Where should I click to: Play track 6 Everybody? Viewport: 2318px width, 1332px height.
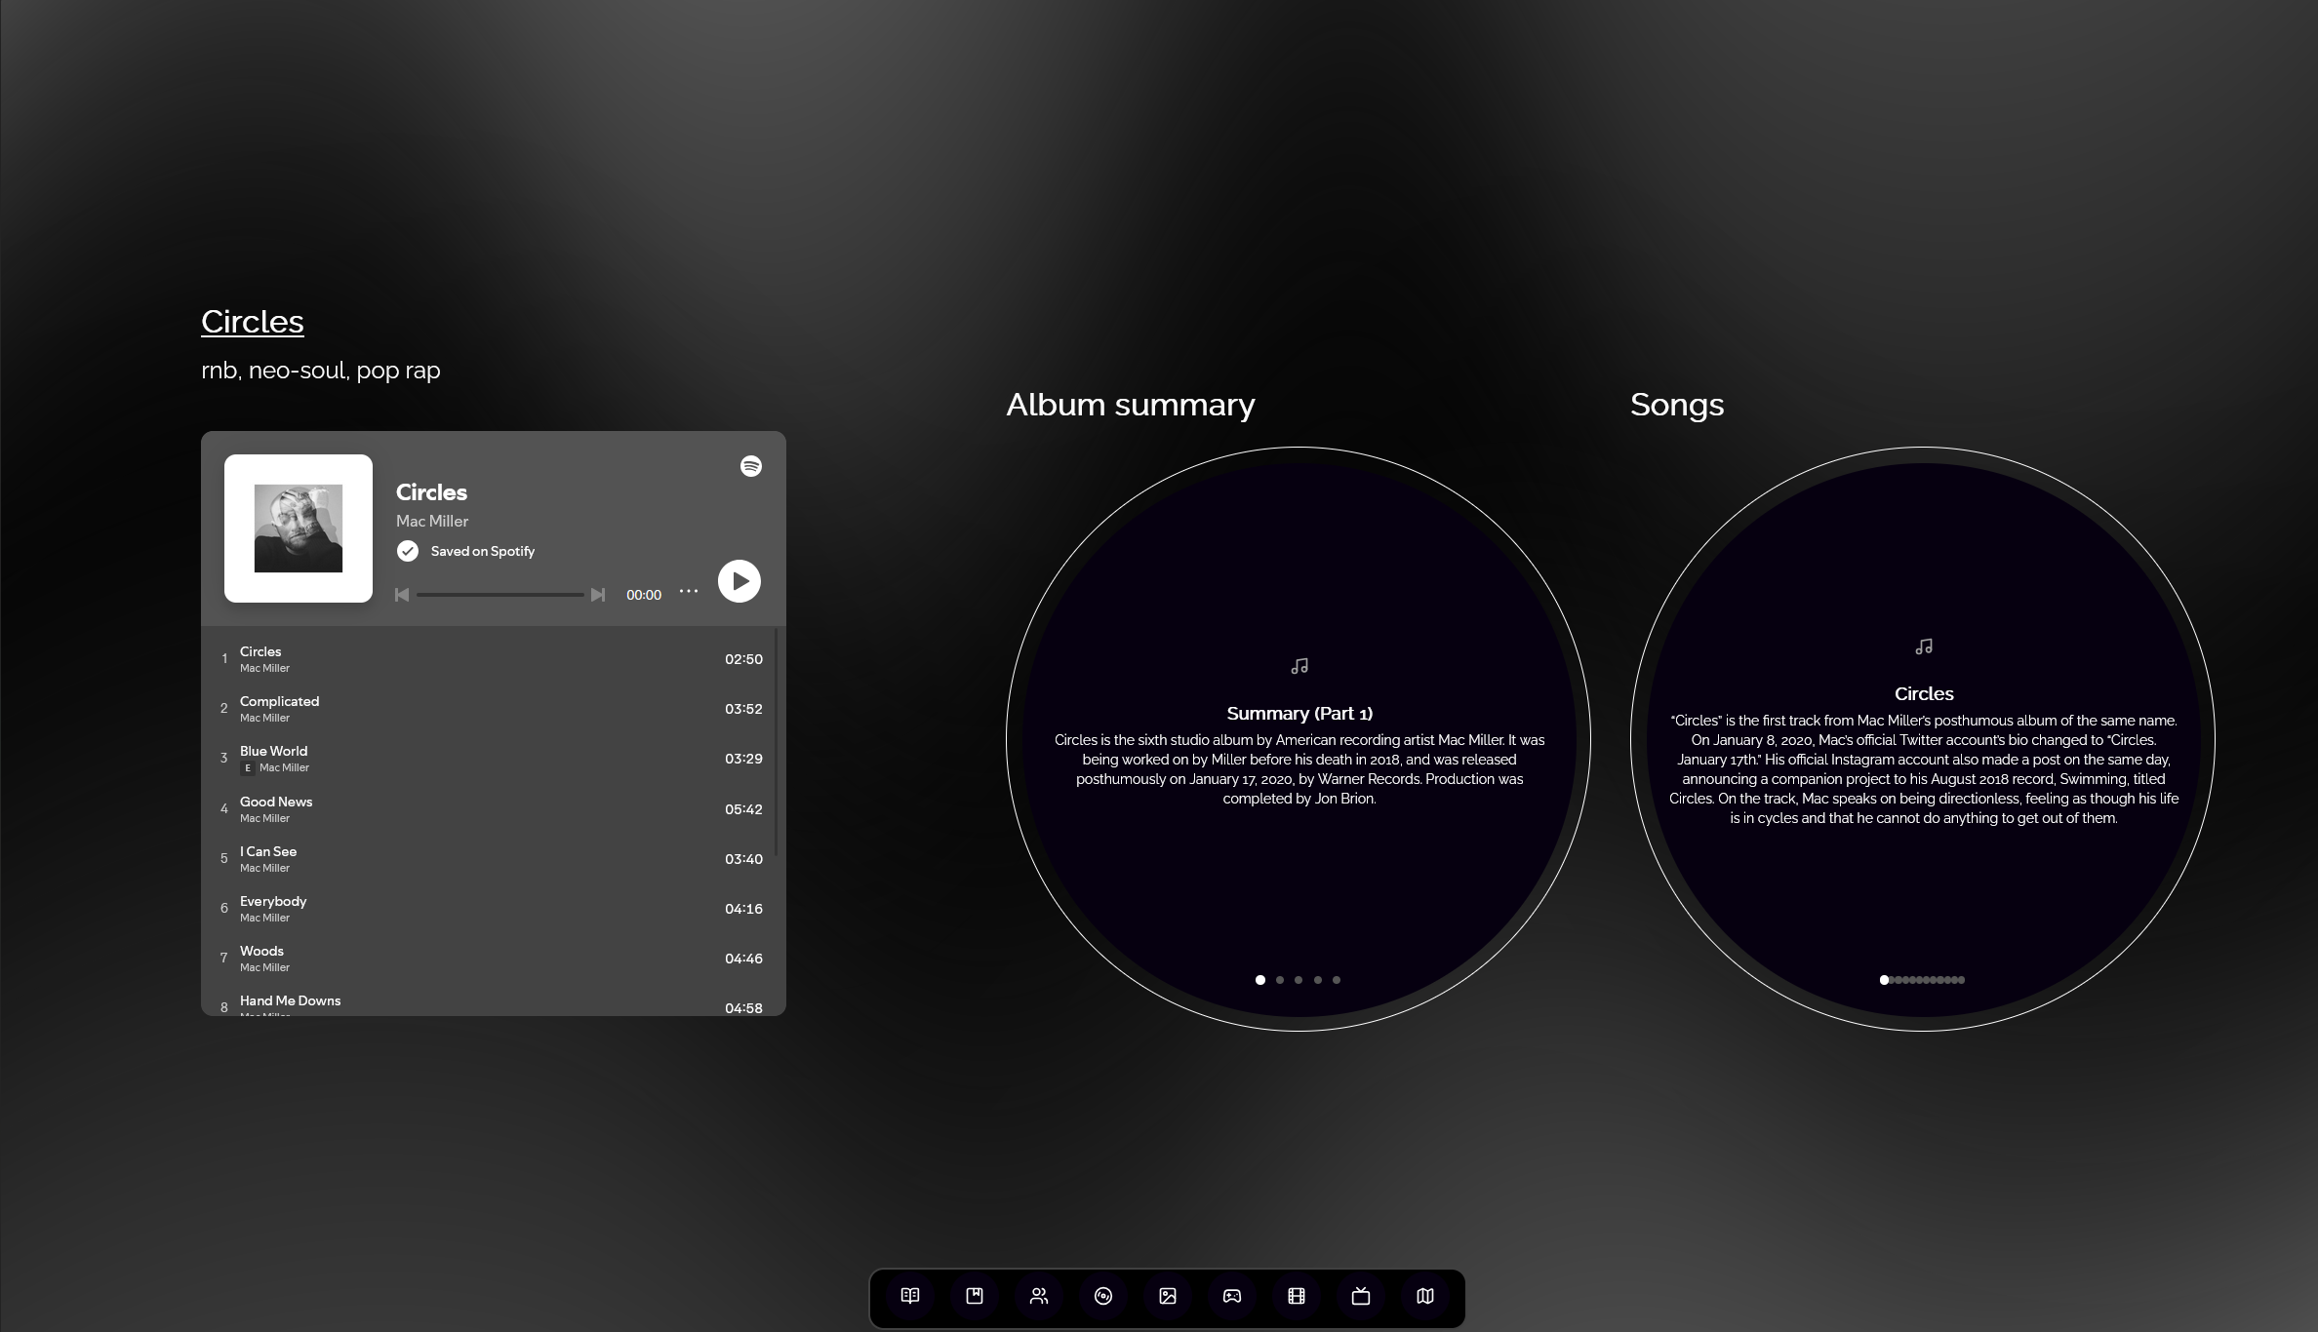click(493, 909)
